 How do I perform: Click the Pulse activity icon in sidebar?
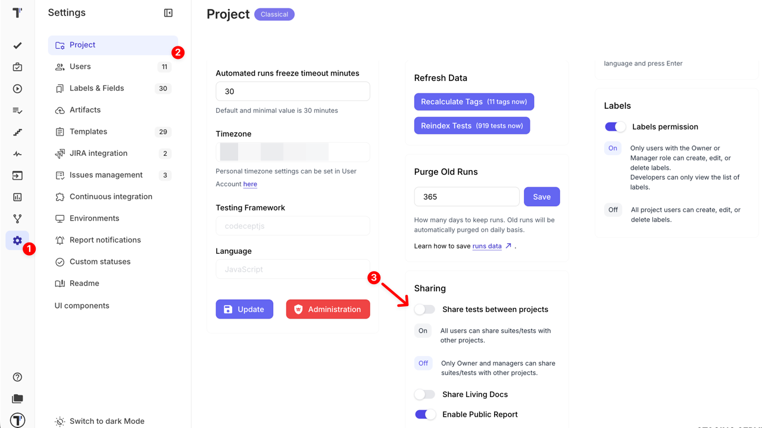pyautogui.click(x=17, y=154)
